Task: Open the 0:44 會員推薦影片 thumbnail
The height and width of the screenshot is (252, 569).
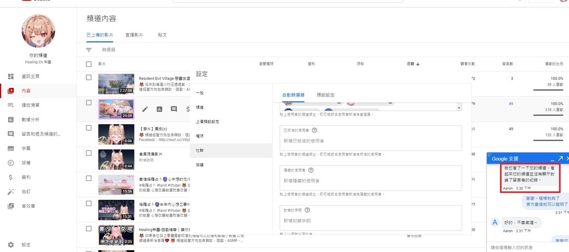Action: [116, 160]
